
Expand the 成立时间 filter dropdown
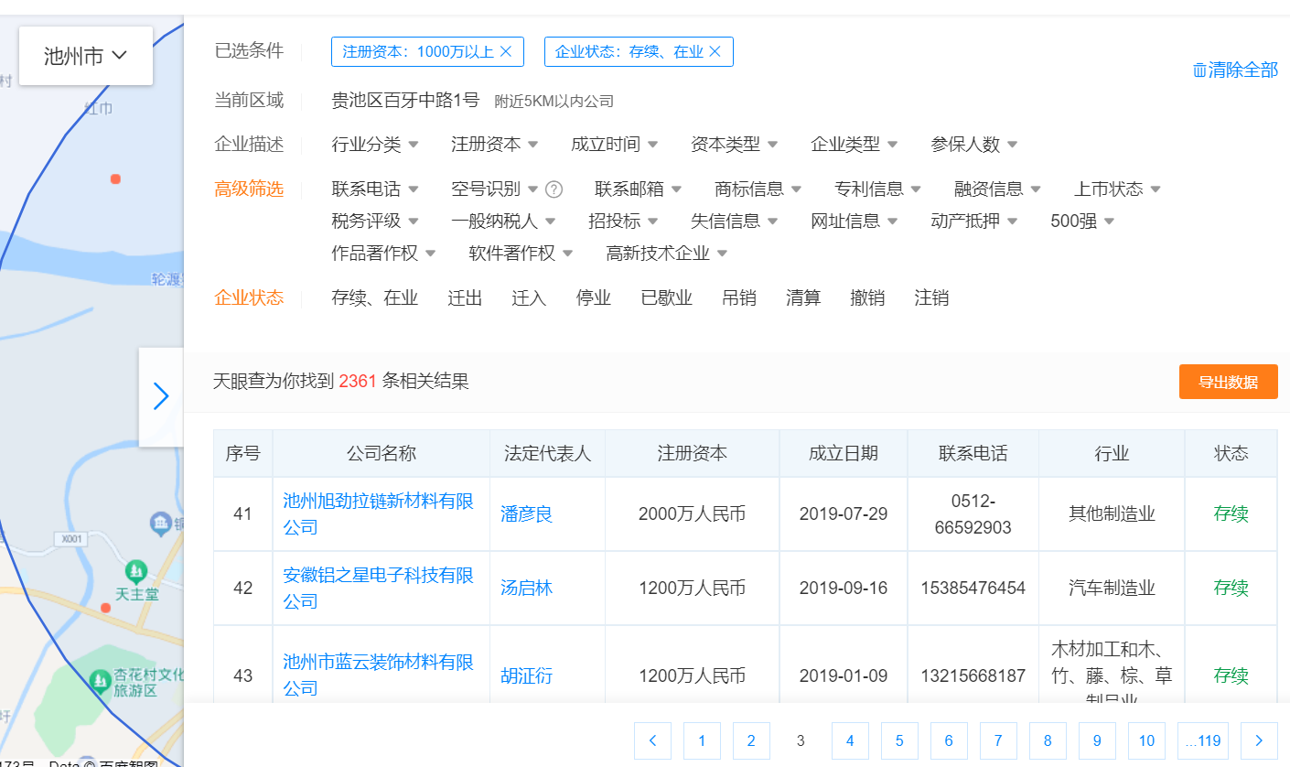click(x=615, y=144)
